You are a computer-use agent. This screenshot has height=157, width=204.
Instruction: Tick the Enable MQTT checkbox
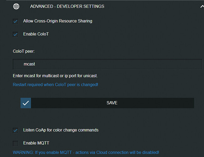(15, 143)
